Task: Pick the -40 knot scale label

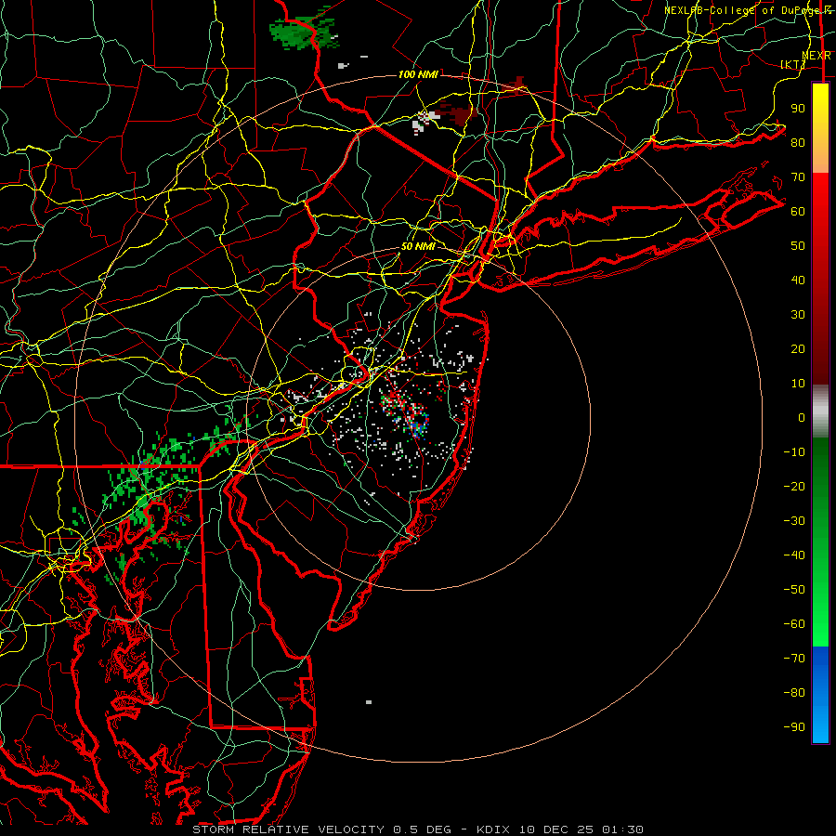Action: pyautogui.click(x=794, y=555)
